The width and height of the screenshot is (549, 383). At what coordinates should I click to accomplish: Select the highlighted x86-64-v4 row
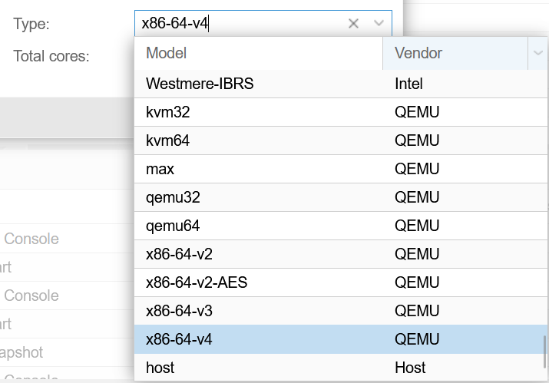pyautogui.click(x=341, y=339)
